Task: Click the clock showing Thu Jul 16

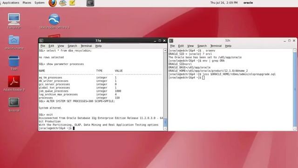Action: pyautogui.click(x=224, y=3)
